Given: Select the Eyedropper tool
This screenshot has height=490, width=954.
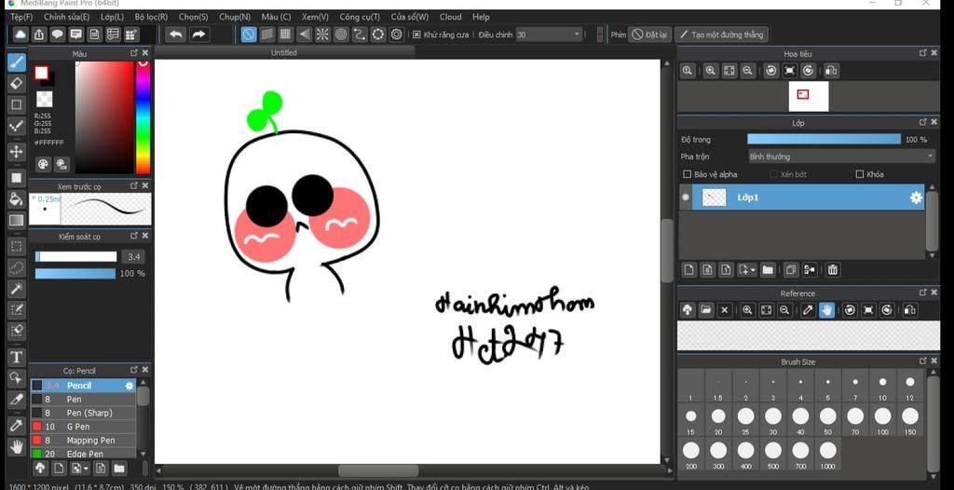Looking at the screenshot, I should [x=17, y=425].
